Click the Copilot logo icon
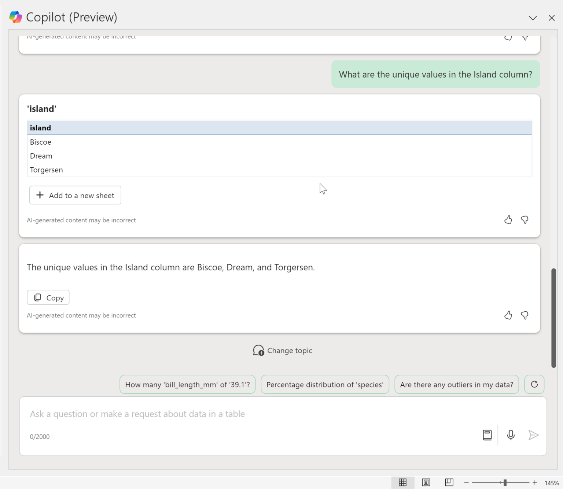 [x=15, y=17]
